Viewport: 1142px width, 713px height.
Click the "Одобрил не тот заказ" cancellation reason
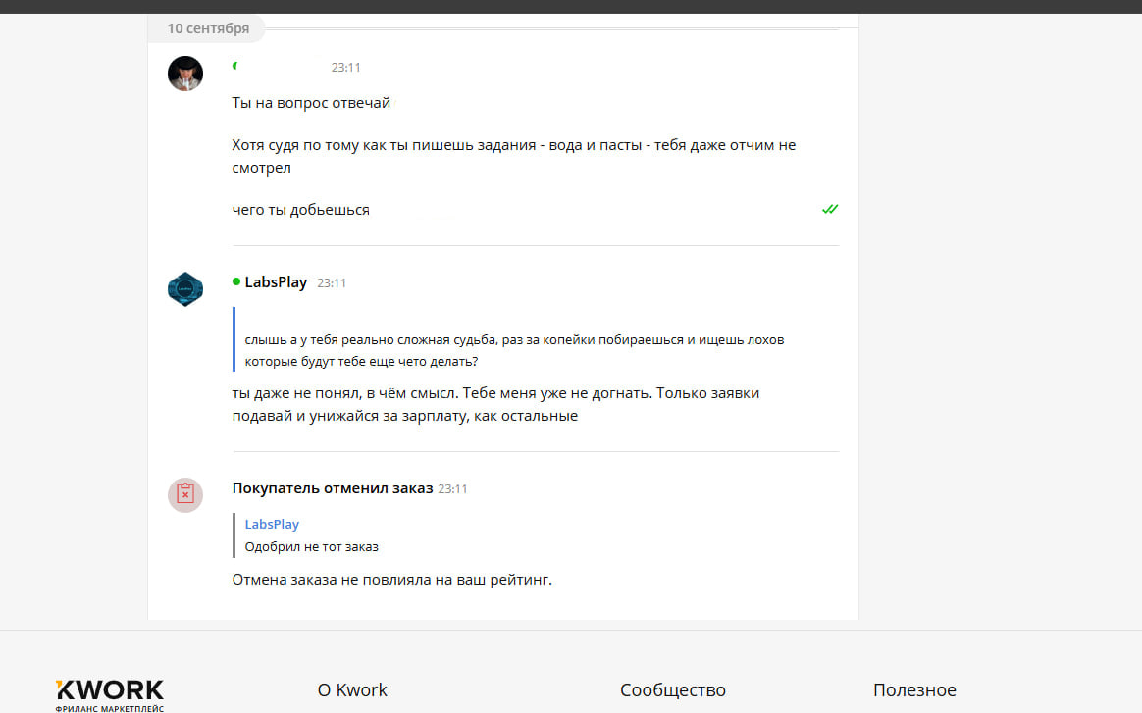311,546
